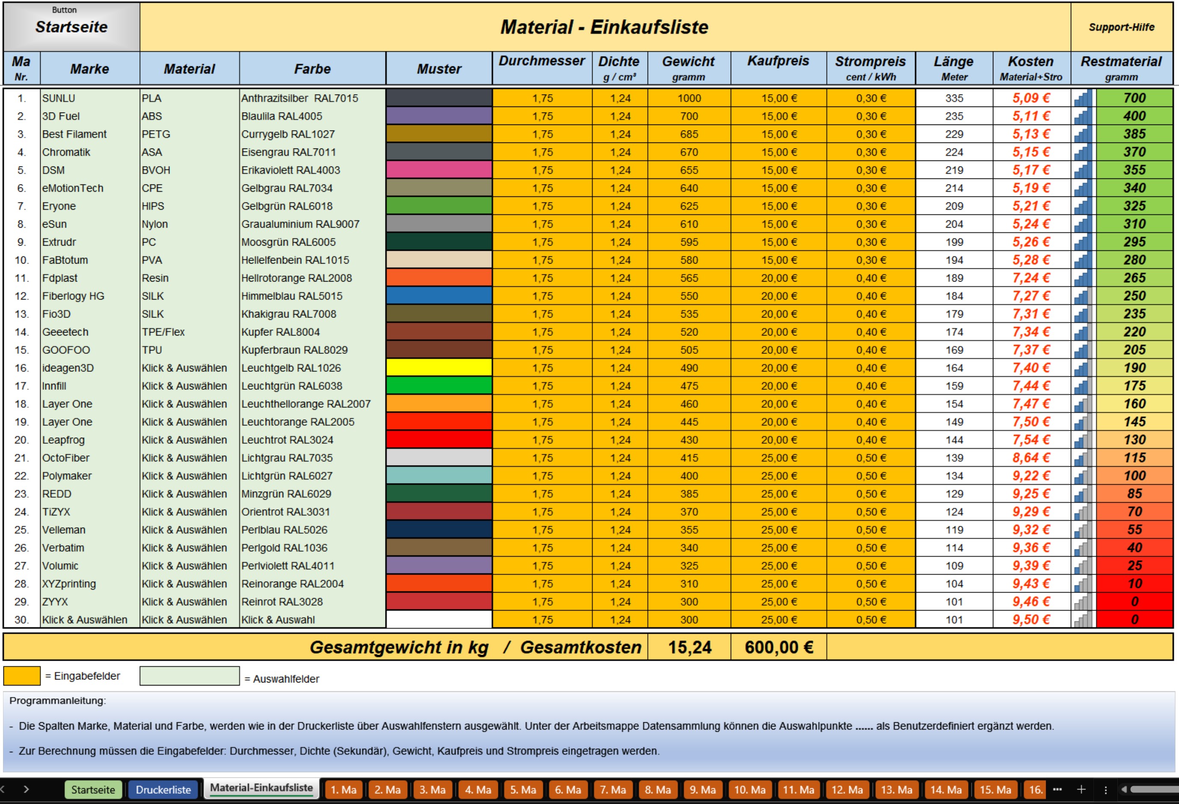
Task: Click Erikaviolett pink Muster swatch
Action: (x=439, y=170)
